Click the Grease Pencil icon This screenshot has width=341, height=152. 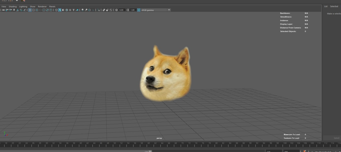25,10
